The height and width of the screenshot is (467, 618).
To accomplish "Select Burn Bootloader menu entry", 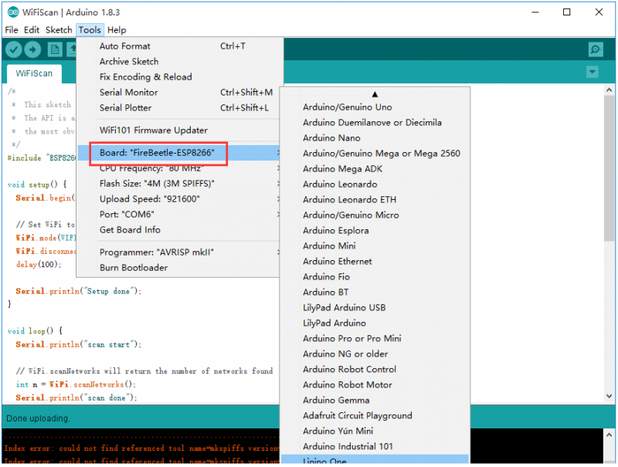I will 180,267.
